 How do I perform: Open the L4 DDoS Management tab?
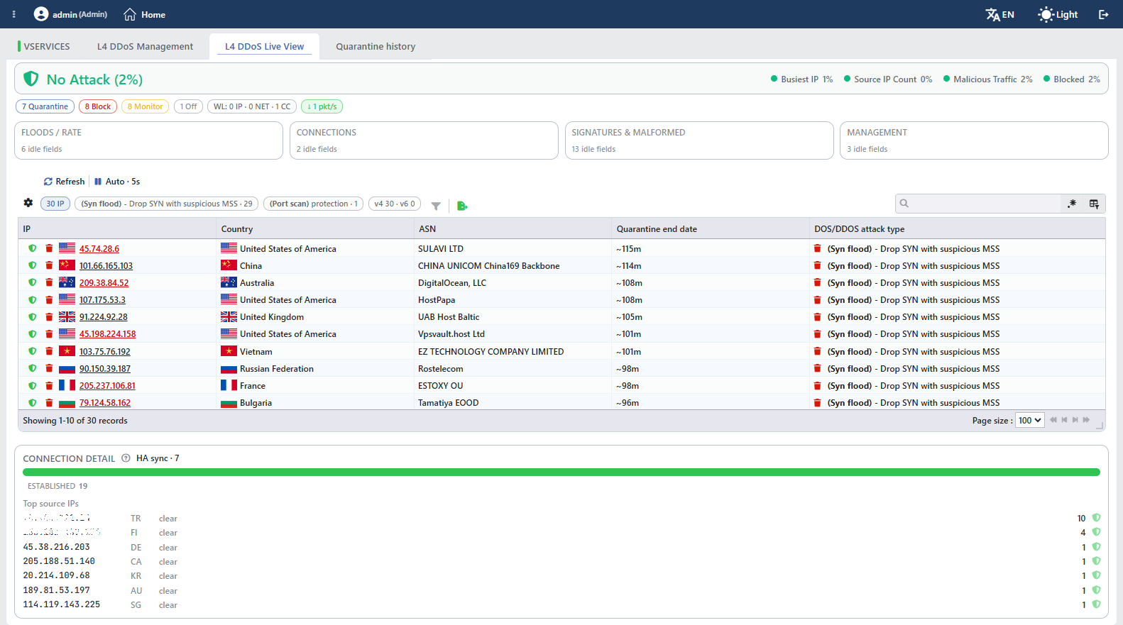tap(145, 46)
